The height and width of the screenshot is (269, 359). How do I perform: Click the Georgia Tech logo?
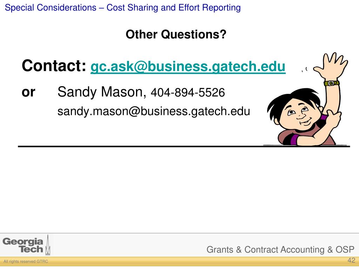(x=26, y=245)
